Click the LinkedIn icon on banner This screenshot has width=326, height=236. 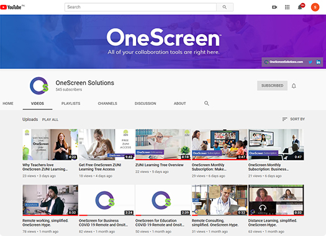pos(318,62)
